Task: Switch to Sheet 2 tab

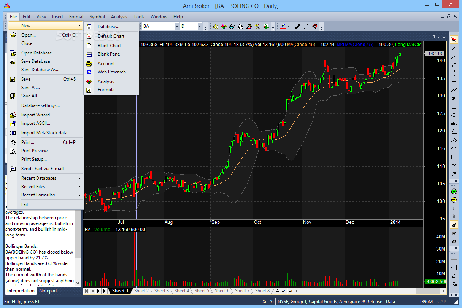Action: [141, 291]
